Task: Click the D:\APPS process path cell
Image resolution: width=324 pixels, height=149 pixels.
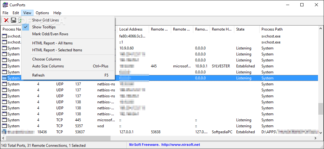Action: (x=290, y=132)
